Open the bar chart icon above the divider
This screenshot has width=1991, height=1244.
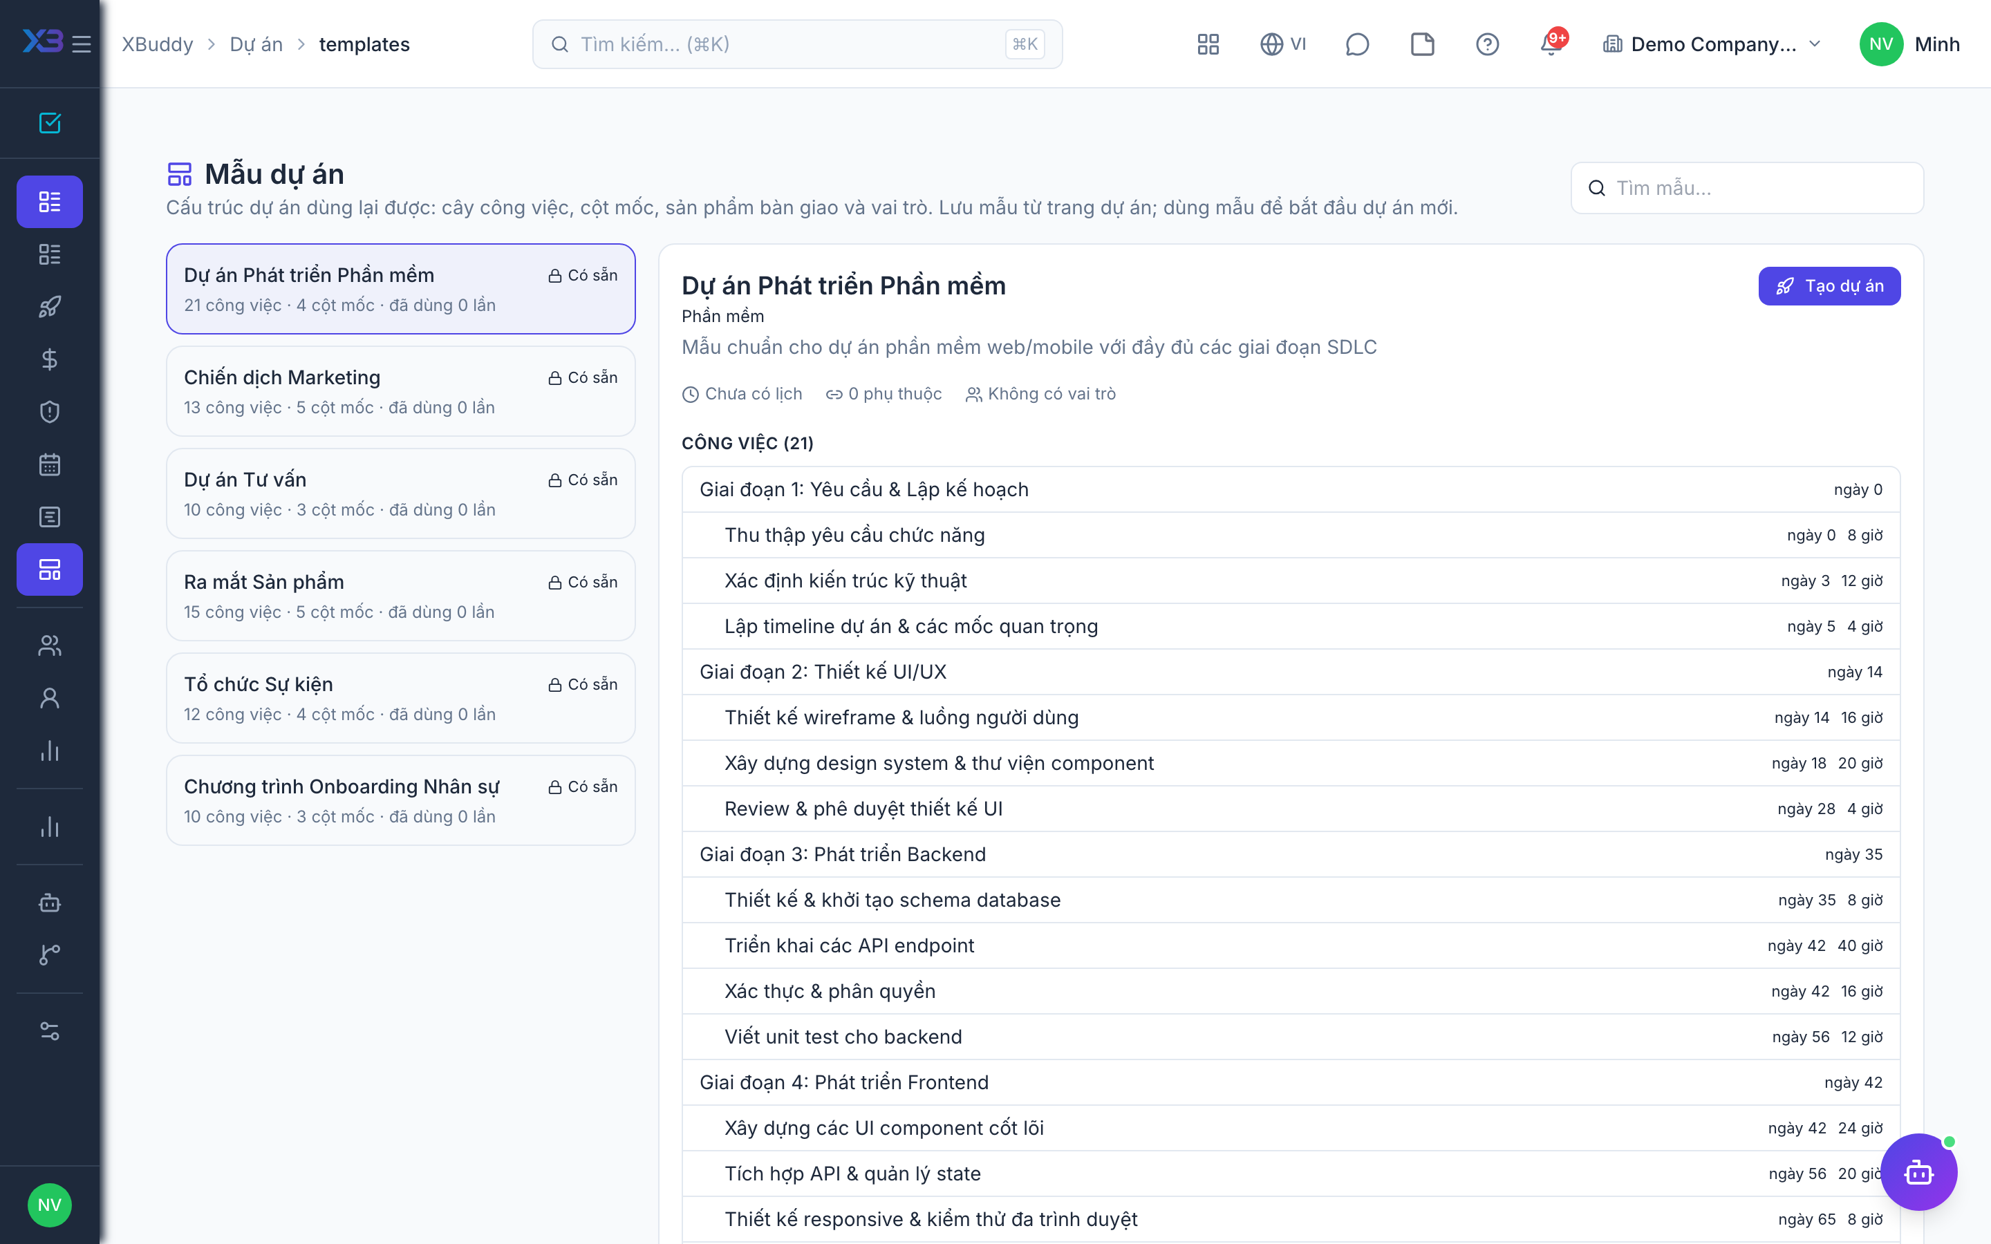(x=49, y=751)
